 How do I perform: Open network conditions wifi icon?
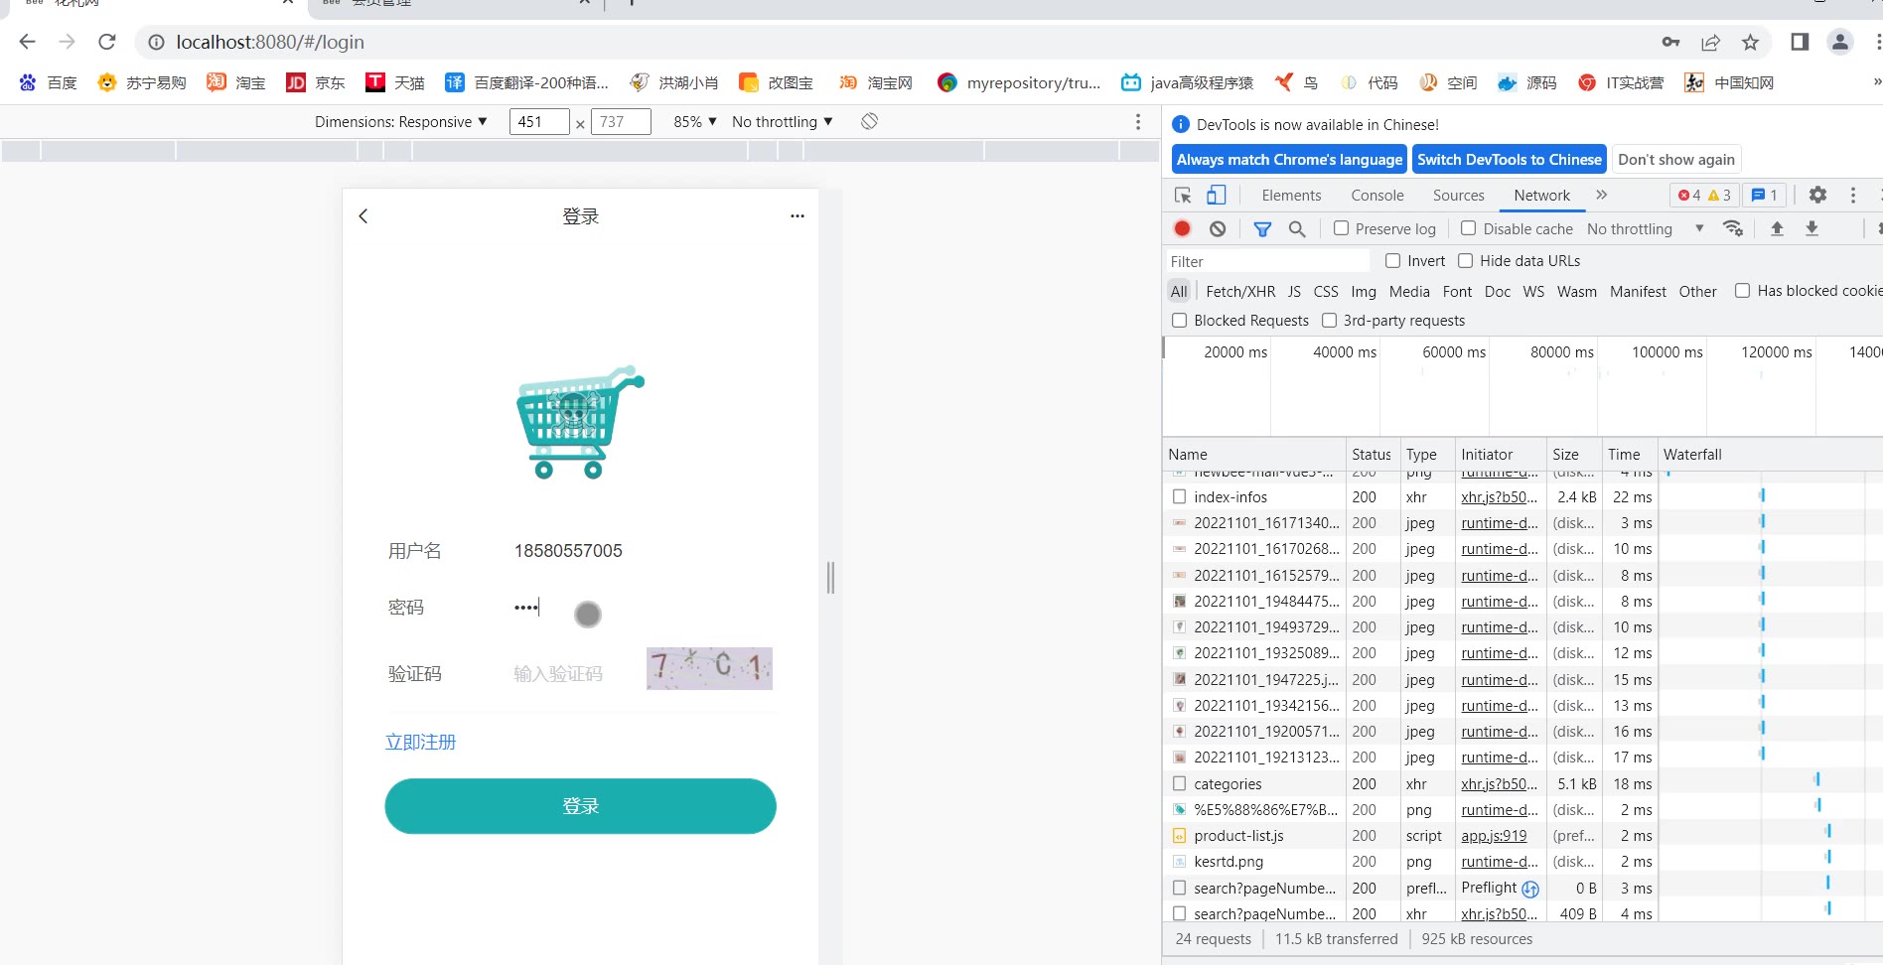coord(1733,228)
